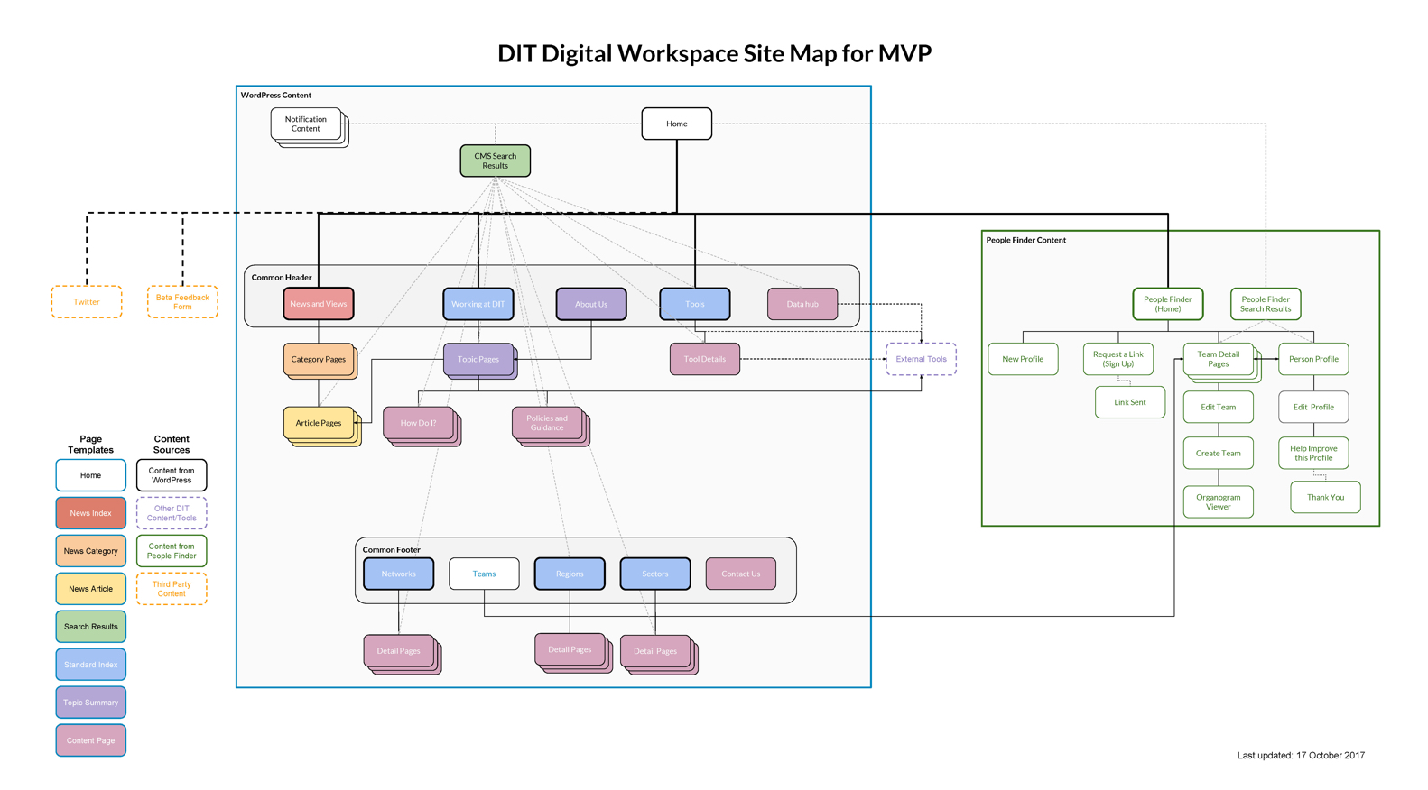Select the News Index legend swatch

90,513
